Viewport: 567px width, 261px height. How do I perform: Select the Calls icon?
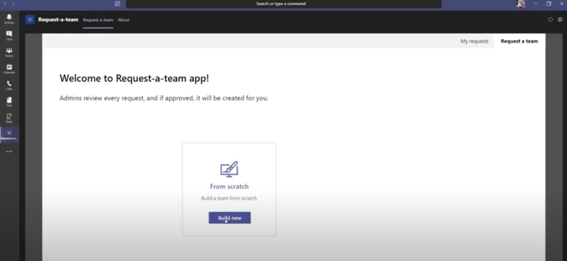click(x=9, y=85)
